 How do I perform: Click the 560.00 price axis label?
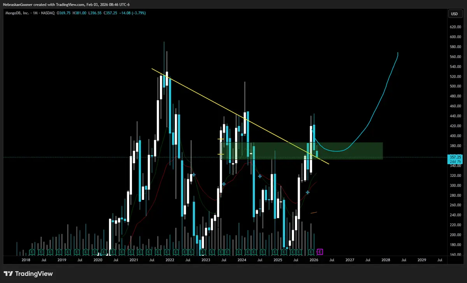(455, 57)
